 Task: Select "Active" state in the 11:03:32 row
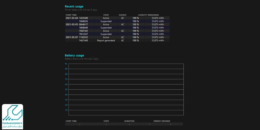106,37
